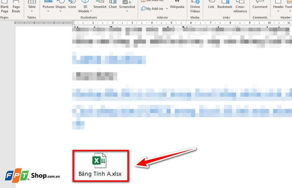Insert a Blank Page

click(x=4, y=7)
